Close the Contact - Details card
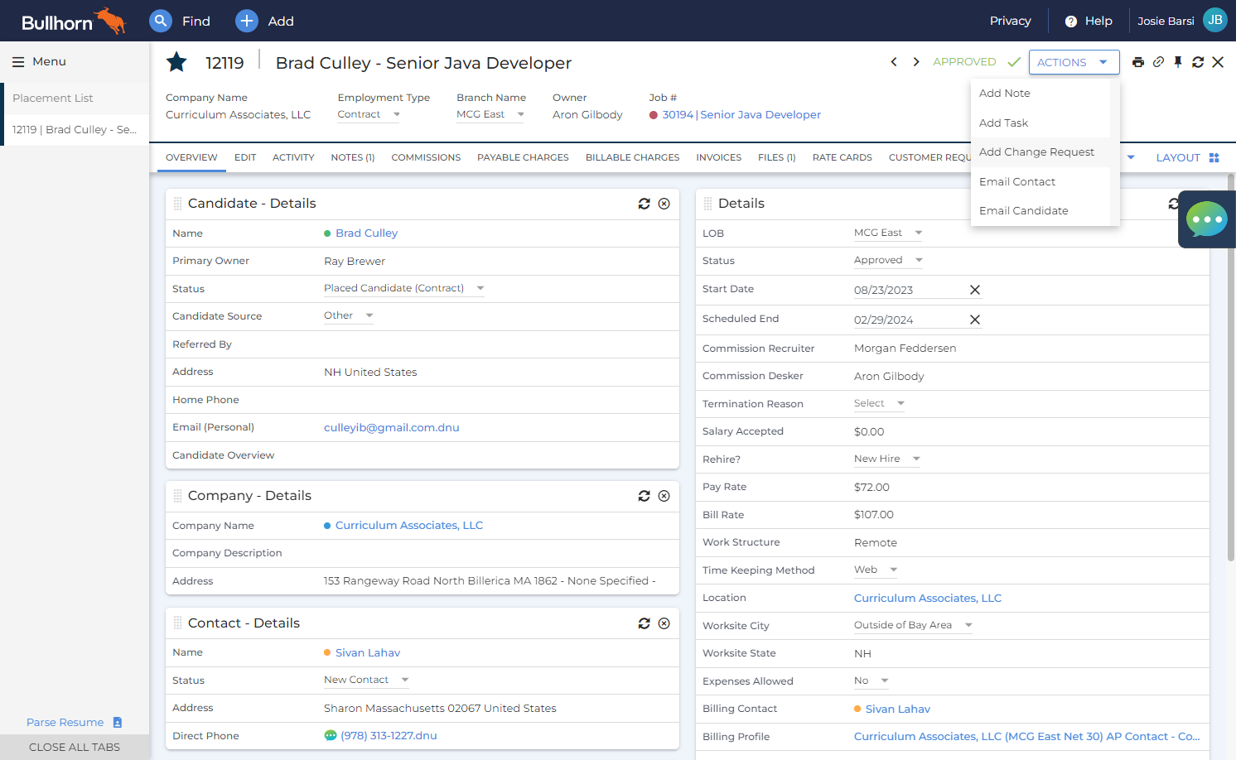The height and width of the screenshot is (760, 1236). coord(664,623)
